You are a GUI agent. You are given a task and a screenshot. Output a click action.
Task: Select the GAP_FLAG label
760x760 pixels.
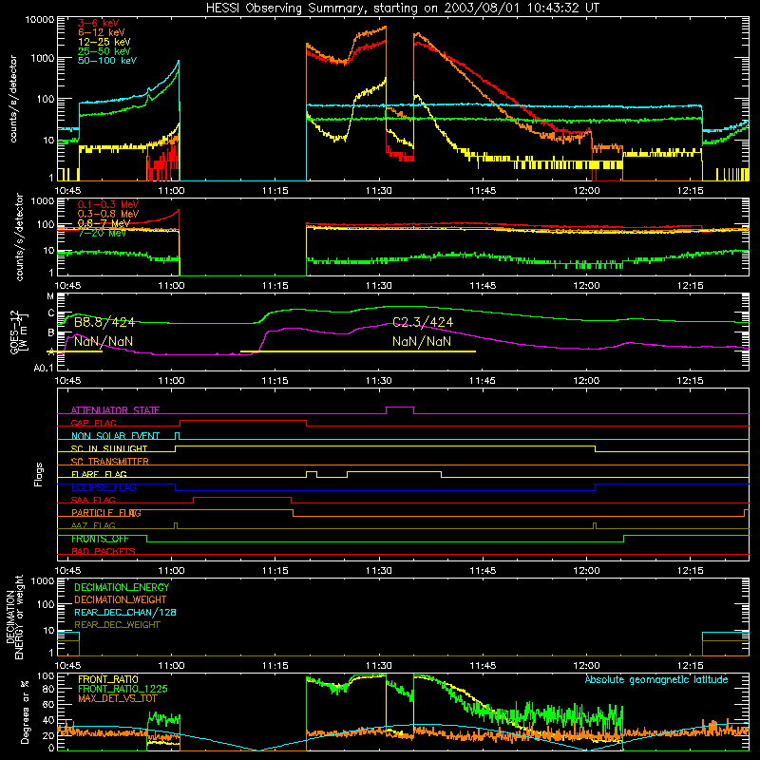[93, 423]
